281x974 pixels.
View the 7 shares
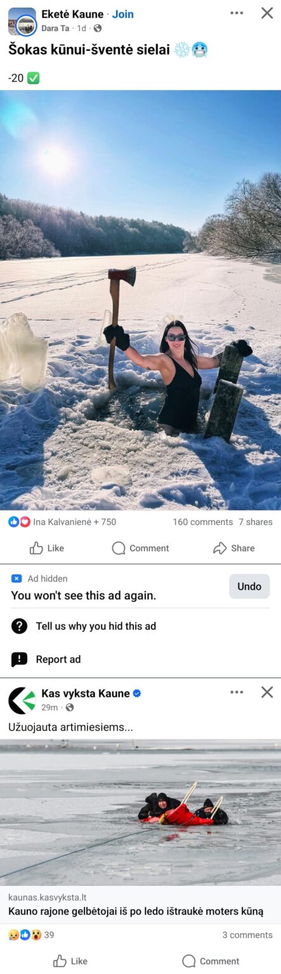[x=256, y=522]
